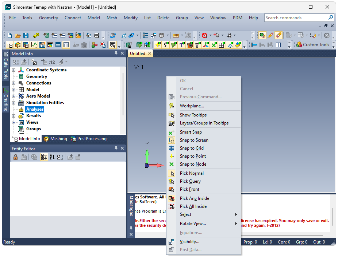Switch to the Meshing tab

pyautogui.click(x=55, y=139)
